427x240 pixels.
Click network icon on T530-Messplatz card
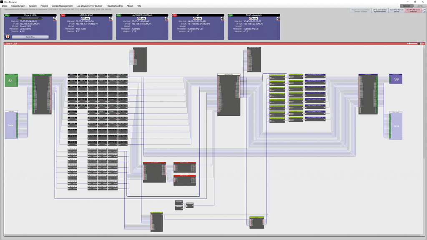[278, 18]
